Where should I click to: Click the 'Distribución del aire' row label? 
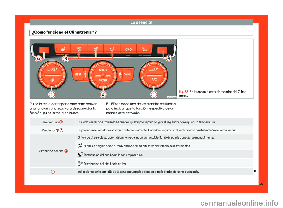(x=50, y=151)
